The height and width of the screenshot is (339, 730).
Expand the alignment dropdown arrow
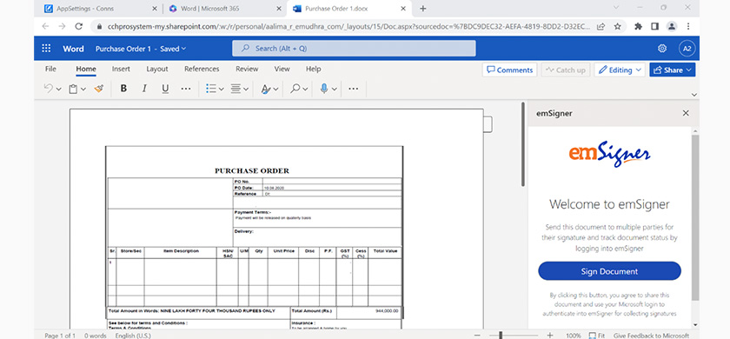click(246, 89)
